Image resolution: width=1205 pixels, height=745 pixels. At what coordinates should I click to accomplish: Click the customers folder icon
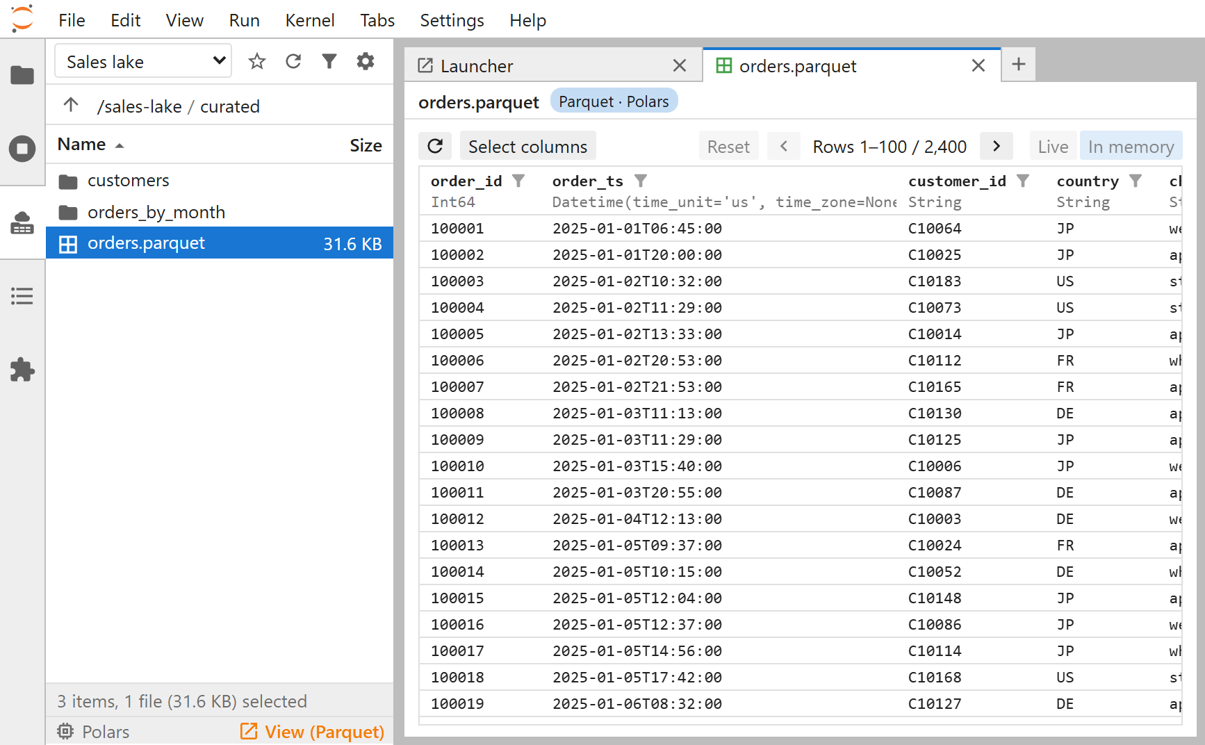coord(68,181)
